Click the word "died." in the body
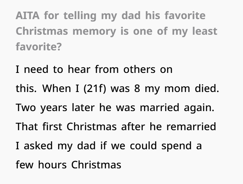Viewport: 243px width, 184px height. (x=207, y=89)
